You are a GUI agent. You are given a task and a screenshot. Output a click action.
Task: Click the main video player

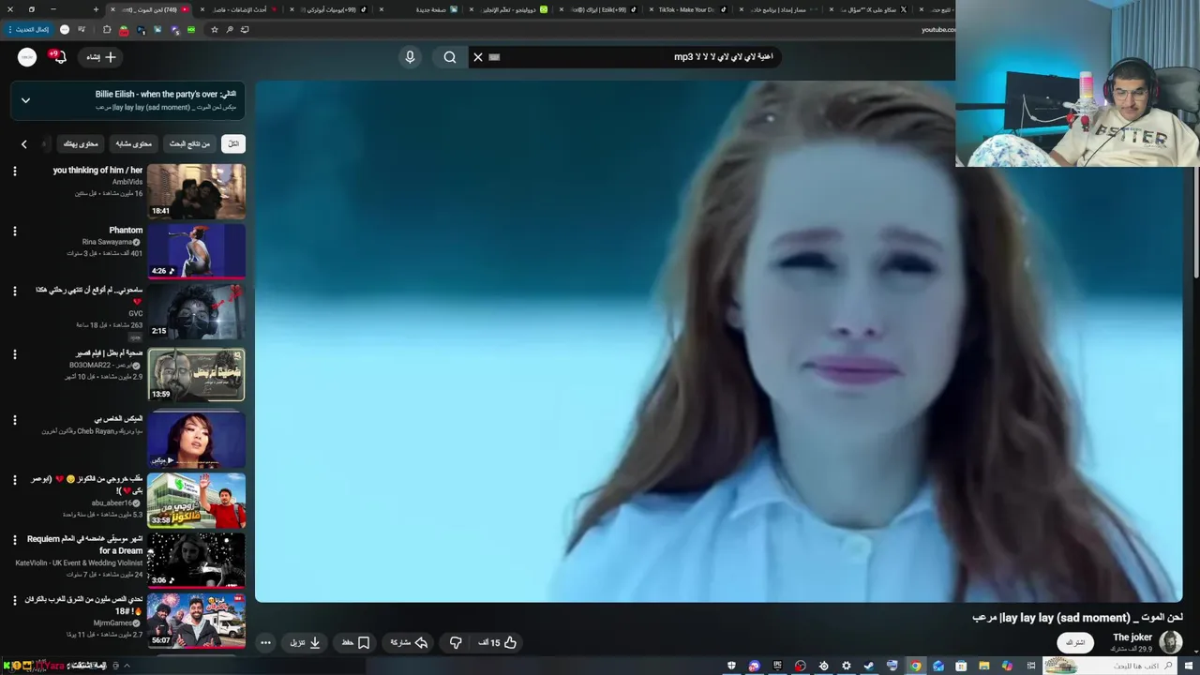[718, 340]
